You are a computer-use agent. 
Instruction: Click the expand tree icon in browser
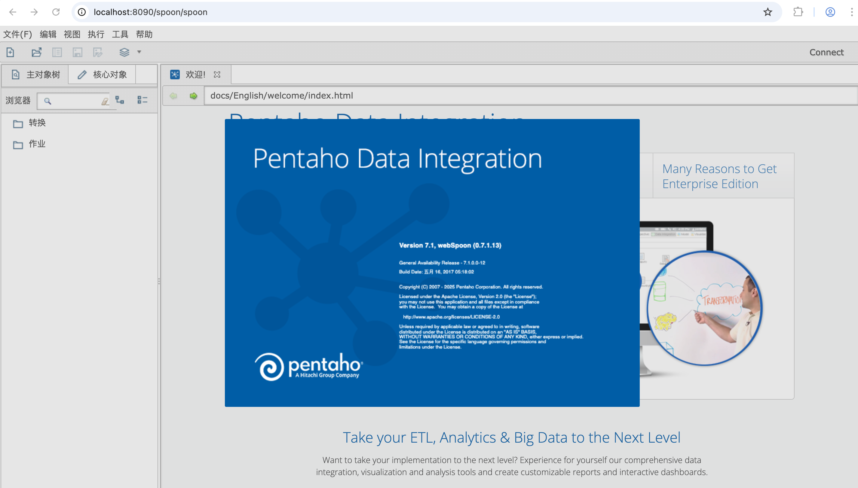(x=120, y=100)
